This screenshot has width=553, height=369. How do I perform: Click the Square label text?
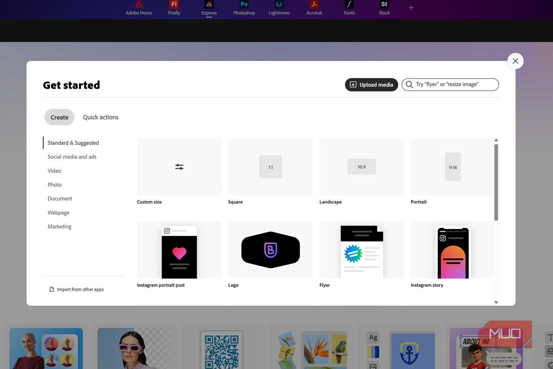[235, 202]
